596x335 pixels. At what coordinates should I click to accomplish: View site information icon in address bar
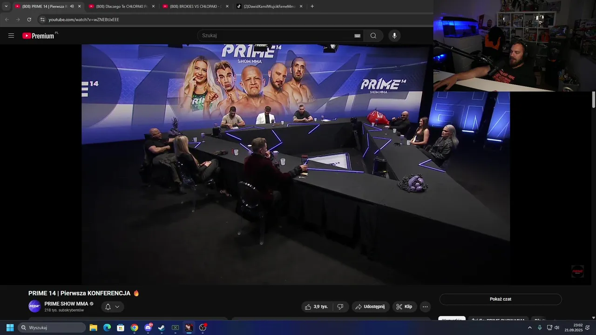coord(42,20)
